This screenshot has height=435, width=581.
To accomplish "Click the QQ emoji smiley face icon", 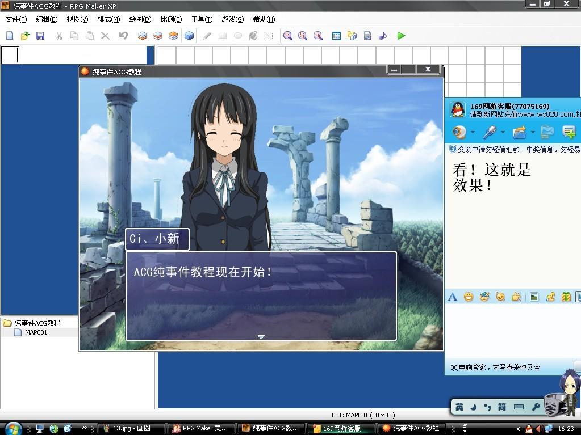I will (469, 297).
